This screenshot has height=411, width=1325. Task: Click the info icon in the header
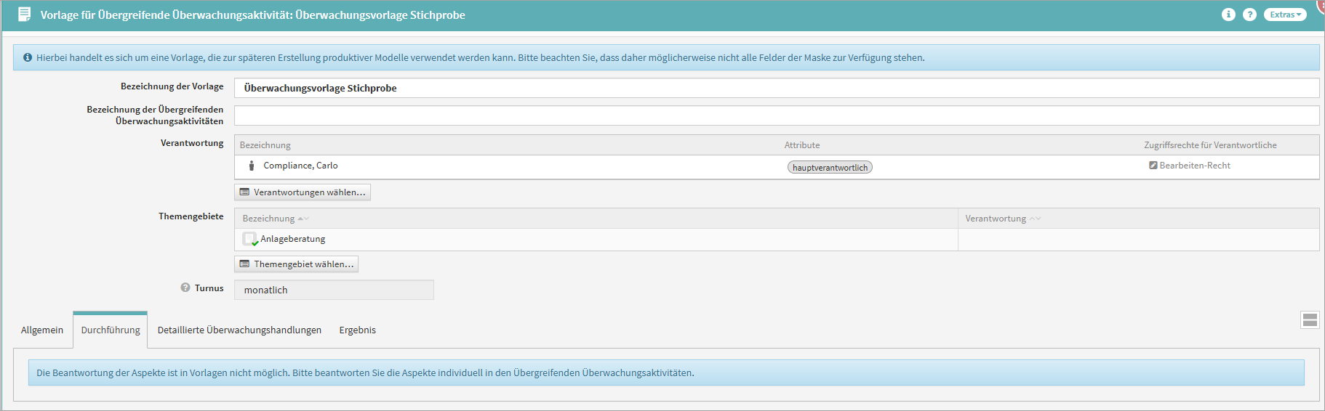1228,15
